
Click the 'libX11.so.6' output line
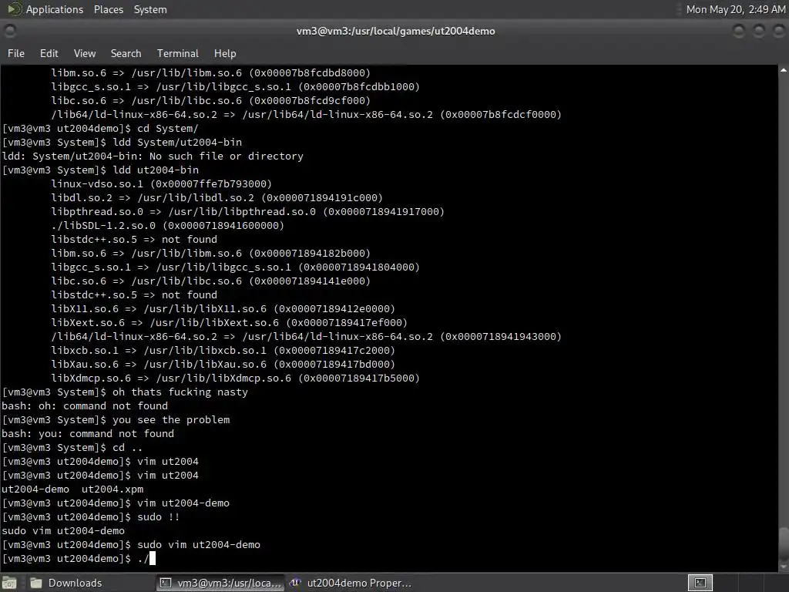pos(223,308)
